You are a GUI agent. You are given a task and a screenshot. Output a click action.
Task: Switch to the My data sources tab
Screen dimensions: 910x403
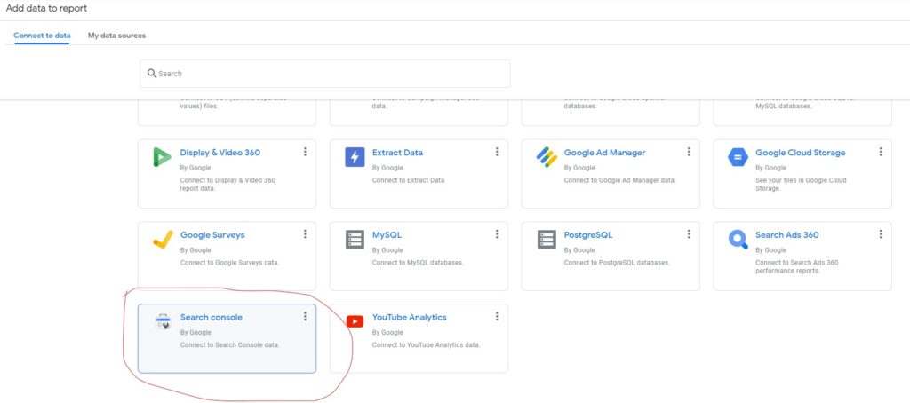click(x=116, y=36)
